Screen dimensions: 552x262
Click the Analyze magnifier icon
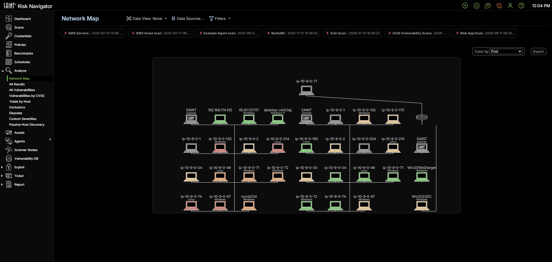9,71
